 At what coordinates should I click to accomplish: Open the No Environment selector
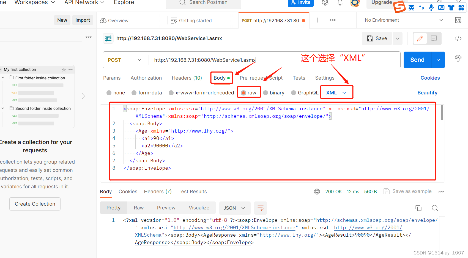click(404, 20)
